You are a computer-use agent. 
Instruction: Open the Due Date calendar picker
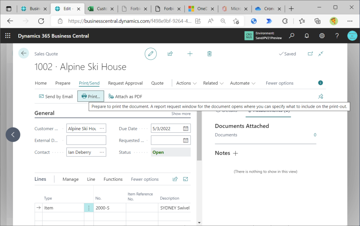186,128
